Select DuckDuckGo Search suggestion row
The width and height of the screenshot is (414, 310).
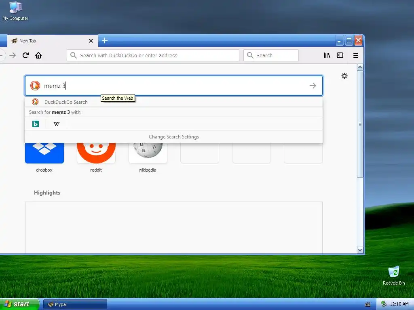click(x=174, y=102)
